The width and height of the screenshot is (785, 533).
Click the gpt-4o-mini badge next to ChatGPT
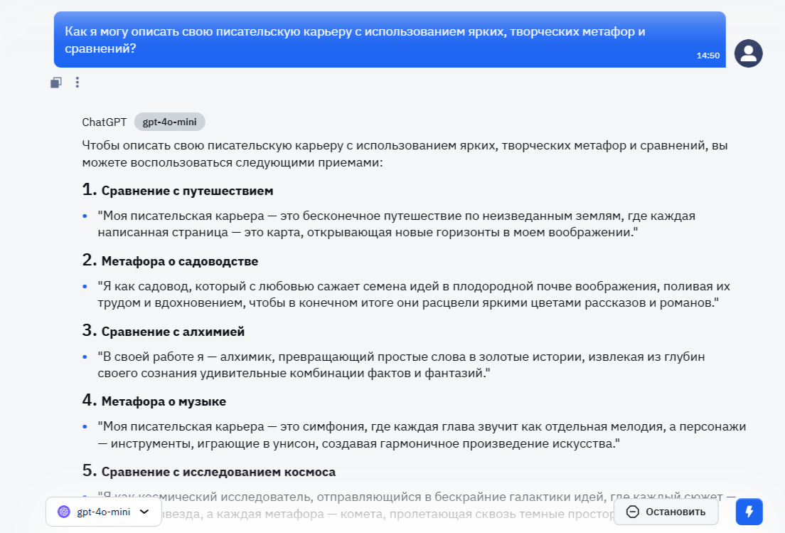point(169,122)
